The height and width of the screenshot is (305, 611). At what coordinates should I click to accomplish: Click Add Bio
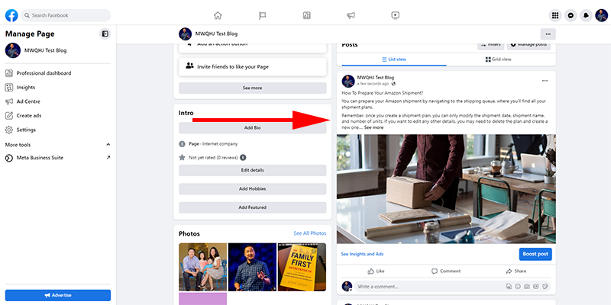[x=253, y=127]
